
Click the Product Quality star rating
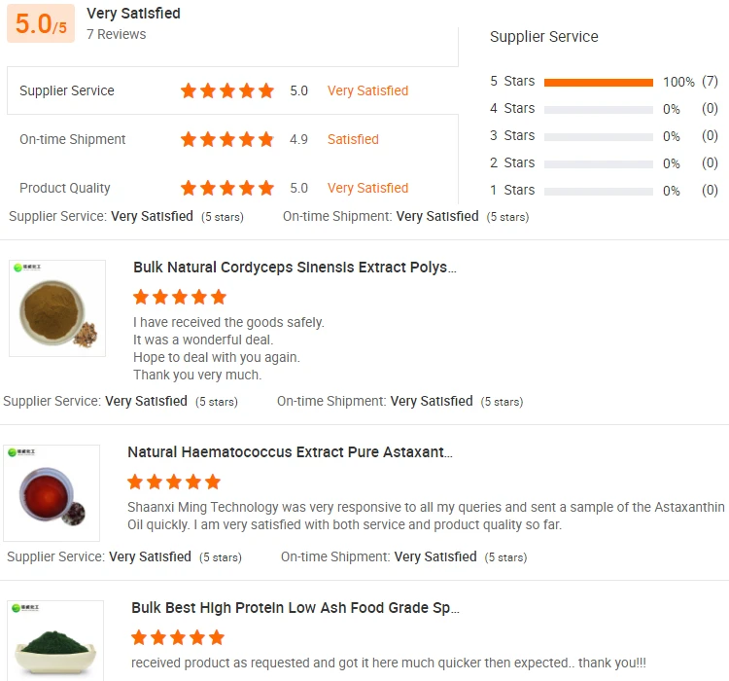tap(227, 188)
